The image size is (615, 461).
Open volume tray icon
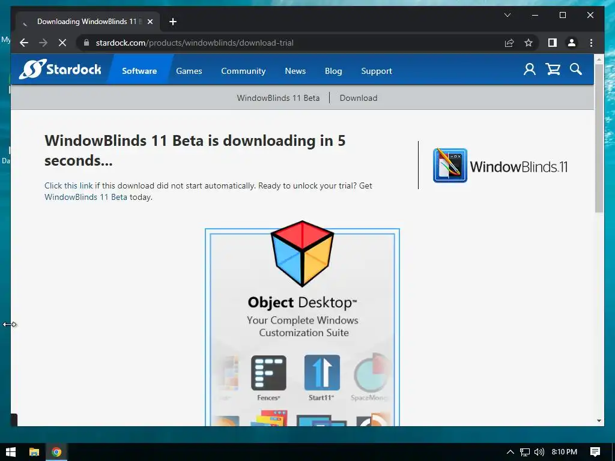click(x=539, y=452)
